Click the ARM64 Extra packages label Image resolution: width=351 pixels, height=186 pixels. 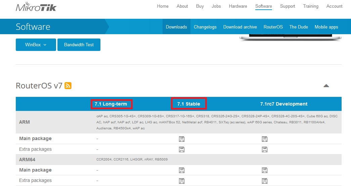tap(35, 180)
